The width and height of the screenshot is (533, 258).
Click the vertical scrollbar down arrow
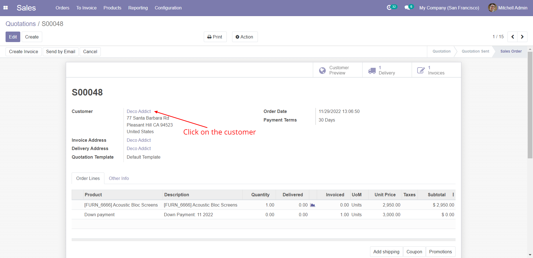coord(530,255)
